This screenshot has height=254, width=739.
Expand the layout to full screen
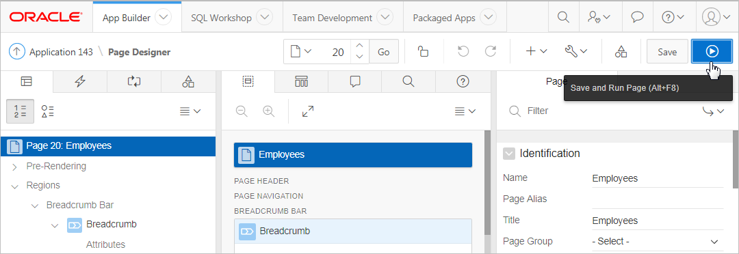(x=308, y=111)
